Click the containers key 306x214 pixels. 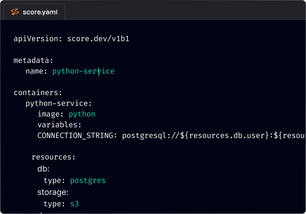point(36,93)
